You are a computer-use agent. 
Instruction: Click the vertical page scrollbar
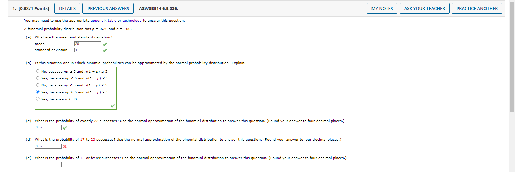pyautogui.click(x=512, y=57)
